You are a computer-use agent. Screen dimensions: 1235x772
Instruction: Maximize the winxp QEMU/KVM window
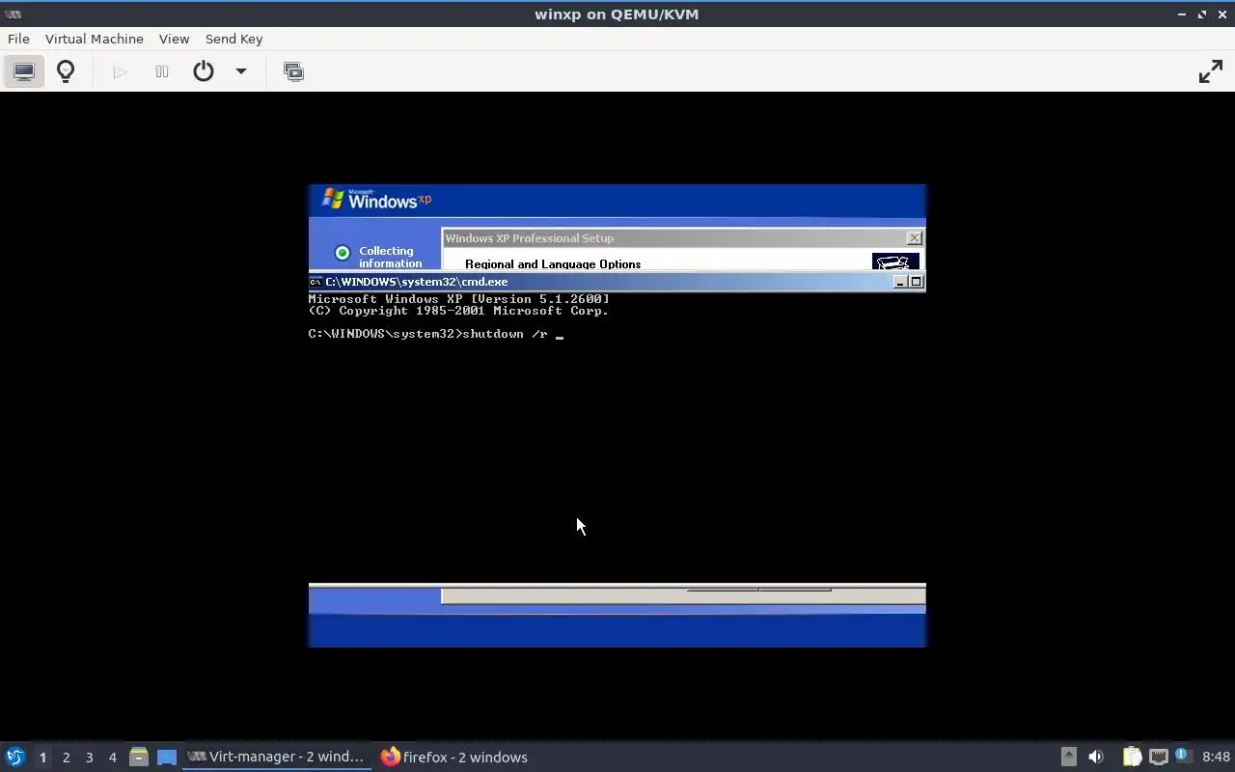1202,14
